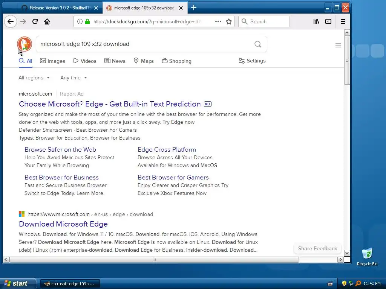This screenshot has height=289, width=386.
Task: Select browser window taskbar button
Action: click(70, 284)
